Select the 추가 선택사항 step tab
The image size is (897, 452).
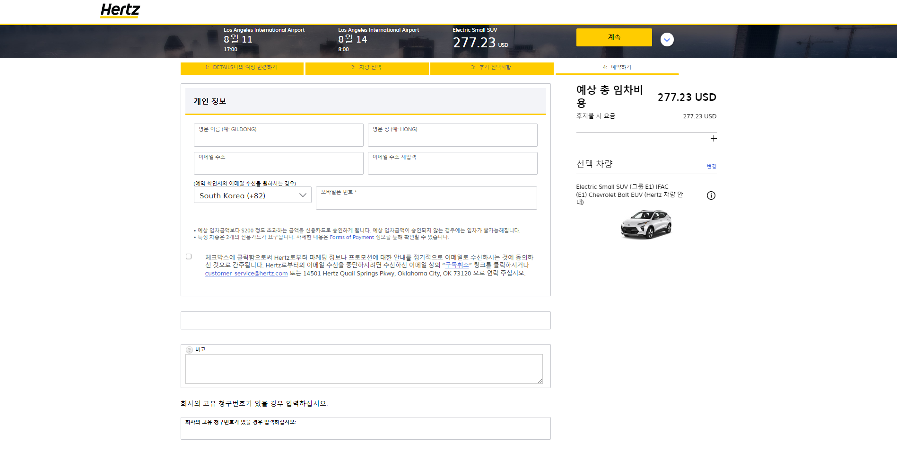pyautogui.click(x=492, y=68)
